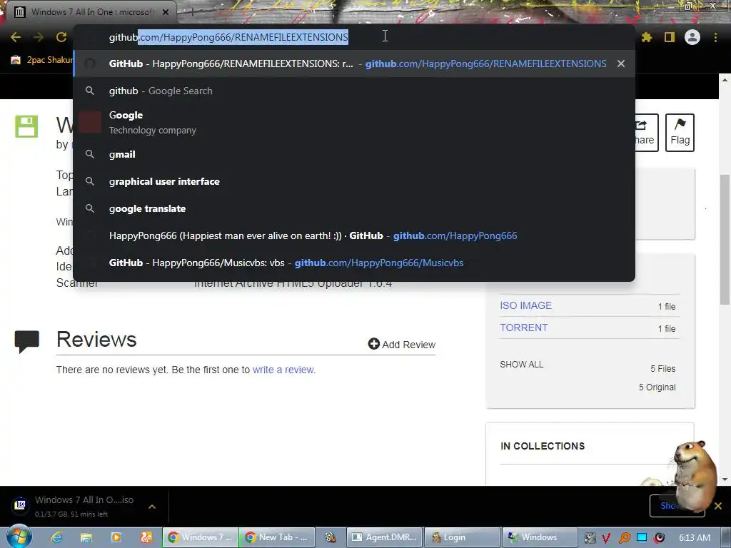731x548 pixels.
Task: Click the round dark tray icon beside clock
Action: pos(659,538)
